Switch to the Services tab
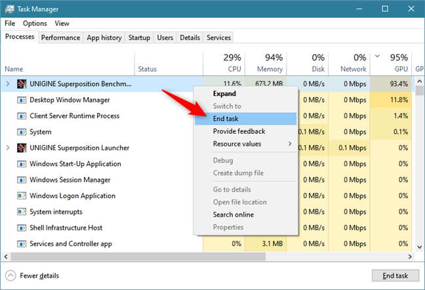The image size is (425, 290). point(218,37)
